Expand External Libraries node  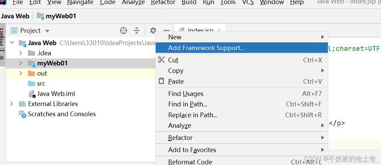[x=12, y=104]
